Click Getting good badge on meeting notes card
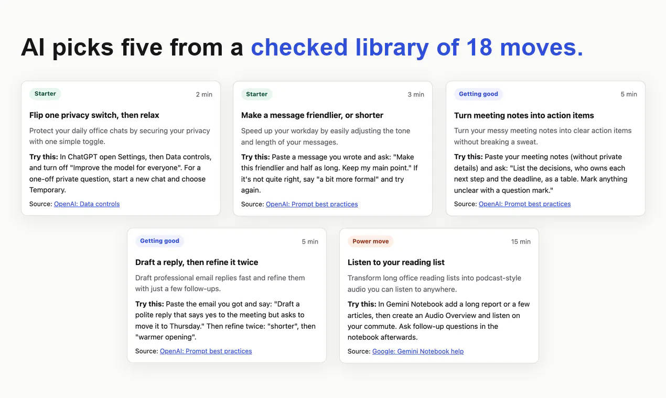Viewport: 666px width, 398px height. pyautogui.click(x=478, y=94)
